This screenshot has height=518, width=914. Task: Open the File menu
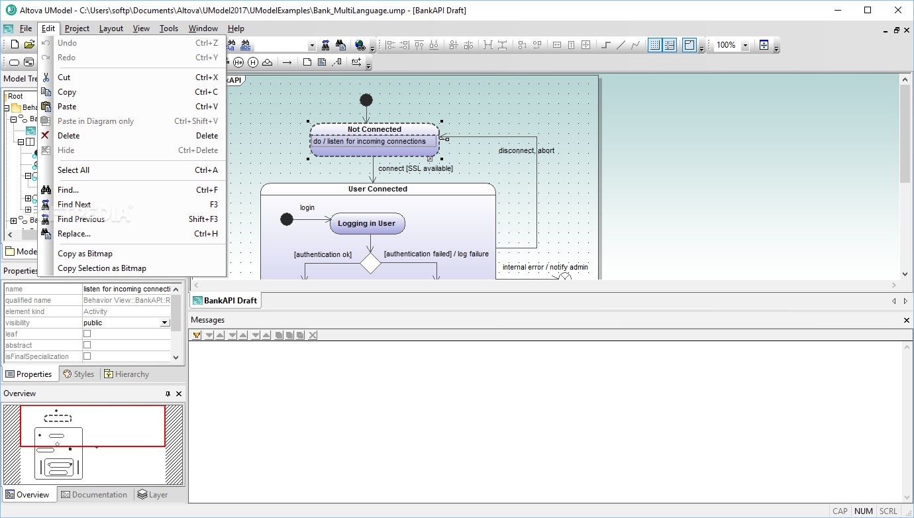(x=25, y=28)
